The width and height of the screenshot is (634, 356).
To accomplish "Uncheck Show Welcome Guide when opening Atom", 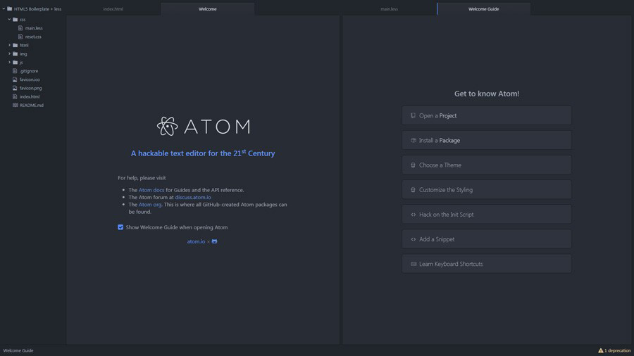I will (120, 227).
